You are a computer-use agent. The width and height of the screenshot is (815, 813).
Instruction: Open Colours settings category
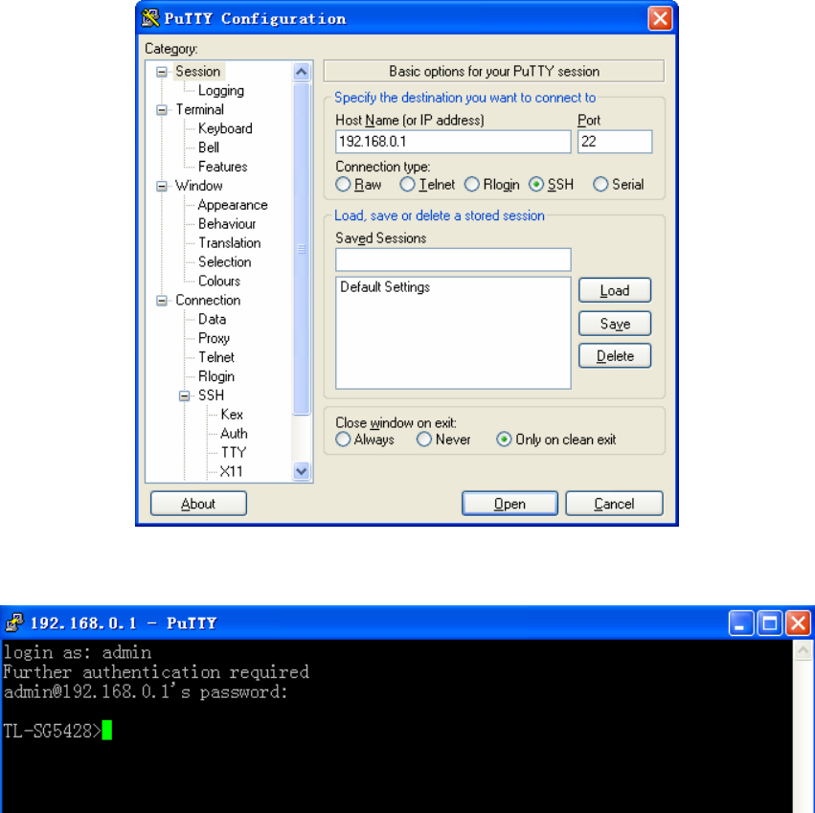[218, 282]
